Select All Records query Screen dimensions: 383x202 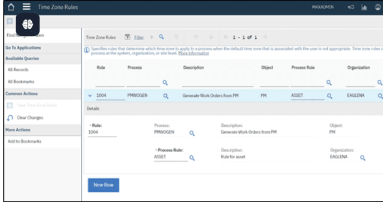point(18,70)
